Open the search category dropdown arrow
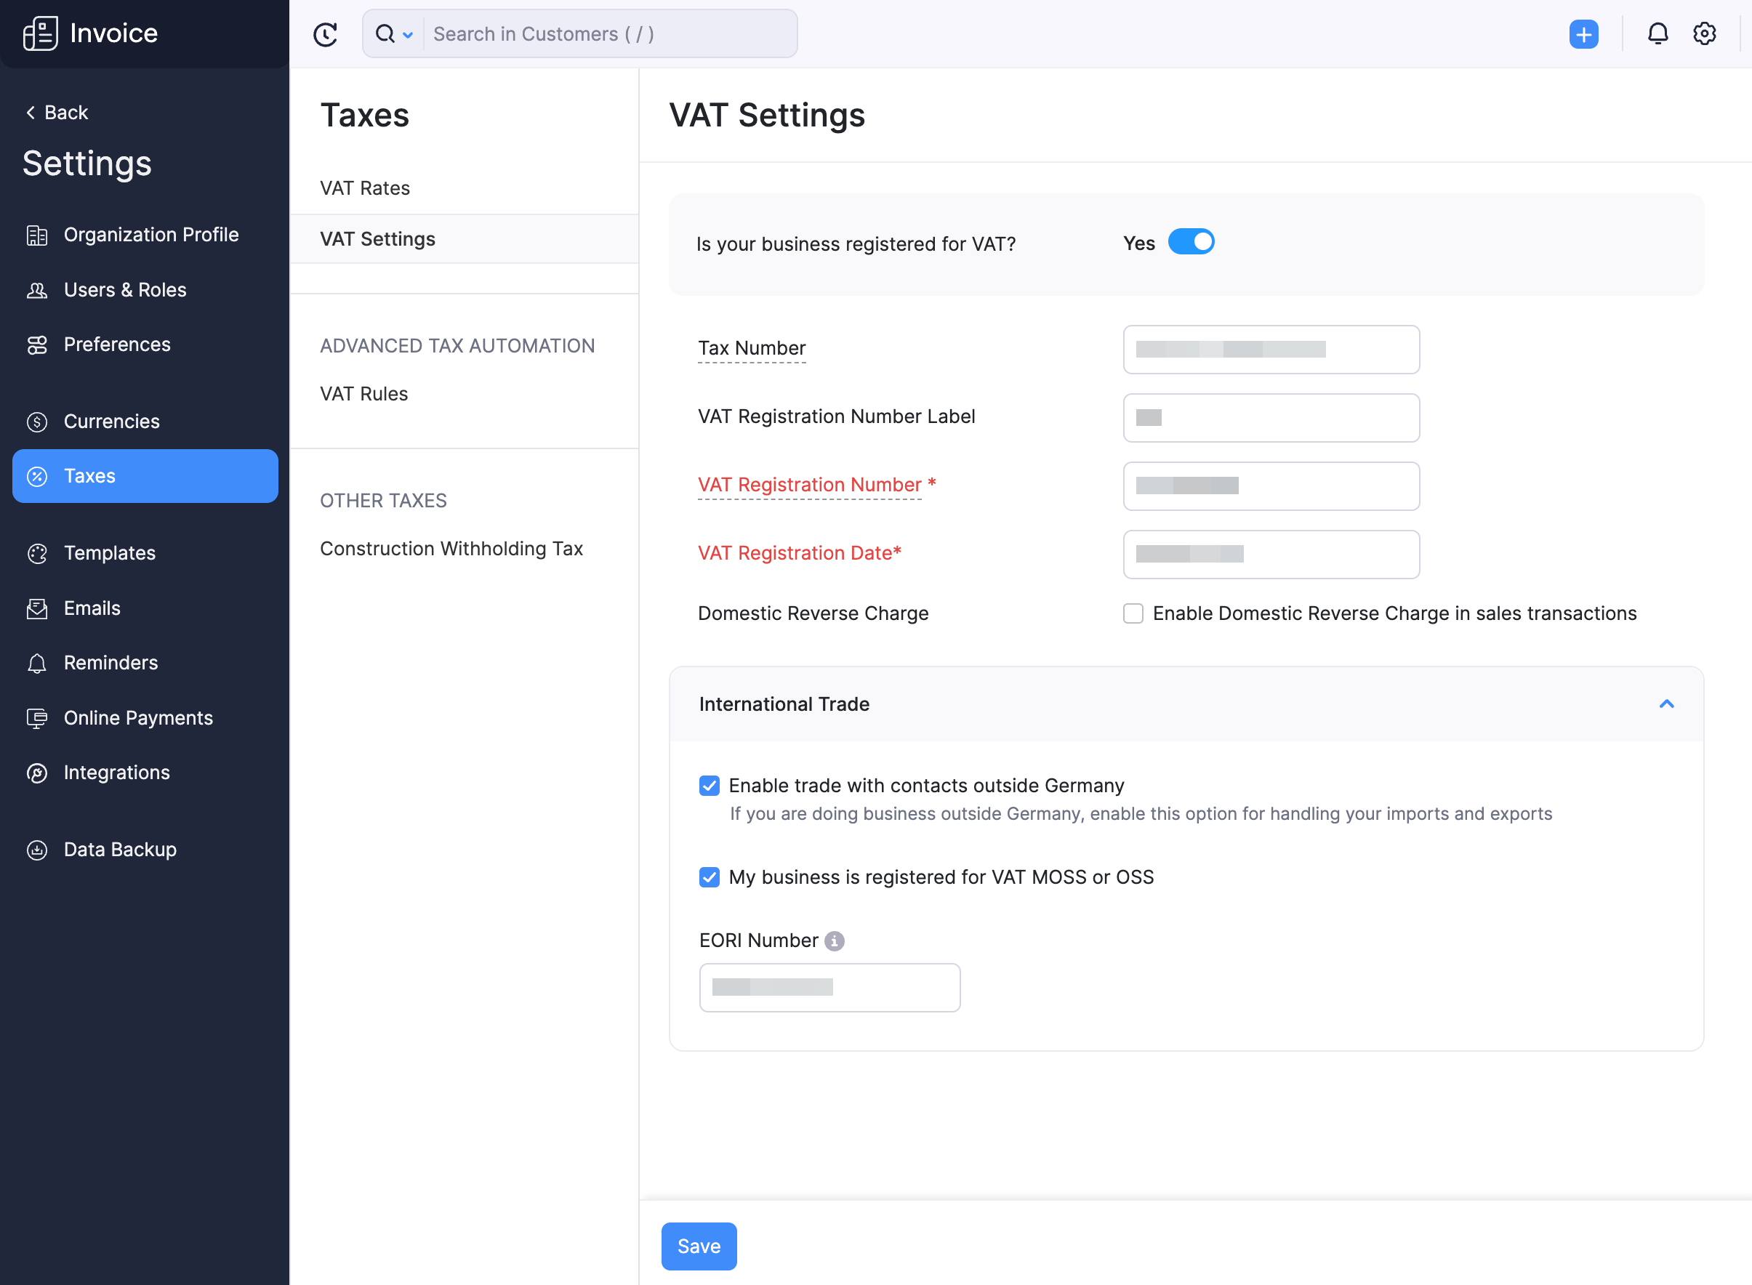The height and width of the screenshot is (1285, 1752). point(408,34)
